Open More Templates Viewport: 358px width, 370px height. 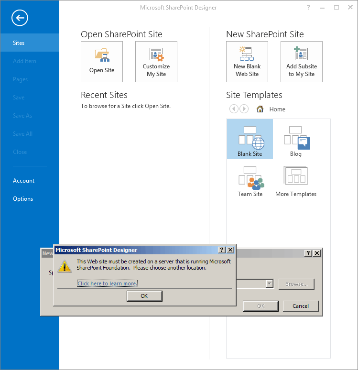pos(296,181)
